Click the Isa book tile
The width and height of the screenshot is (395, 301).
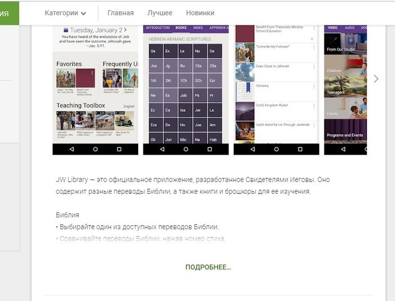pyautogui.click(x=185, y=110)
